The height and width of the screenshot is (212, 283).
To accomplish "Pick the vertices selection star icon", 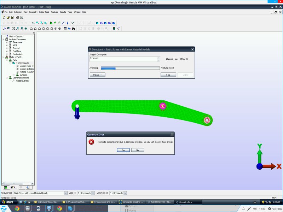I will point(67,23).
